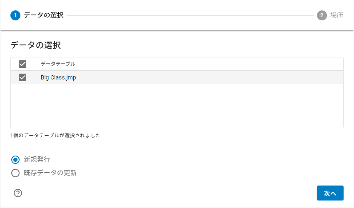The height and width of the screenshot is (208, 354).
Task: Click the データテーブル column header
Action: coord(58,64)
